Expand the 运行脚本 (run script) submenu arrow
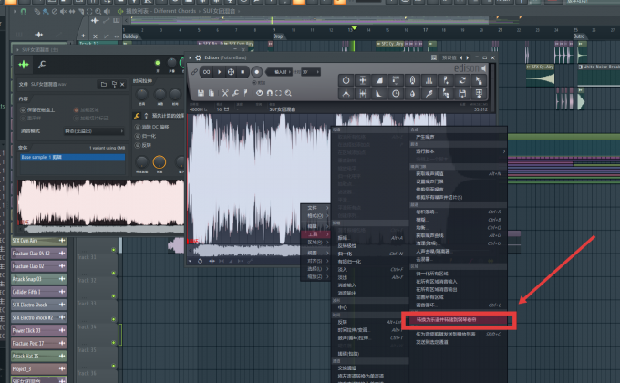 click(x=503, y=151)
